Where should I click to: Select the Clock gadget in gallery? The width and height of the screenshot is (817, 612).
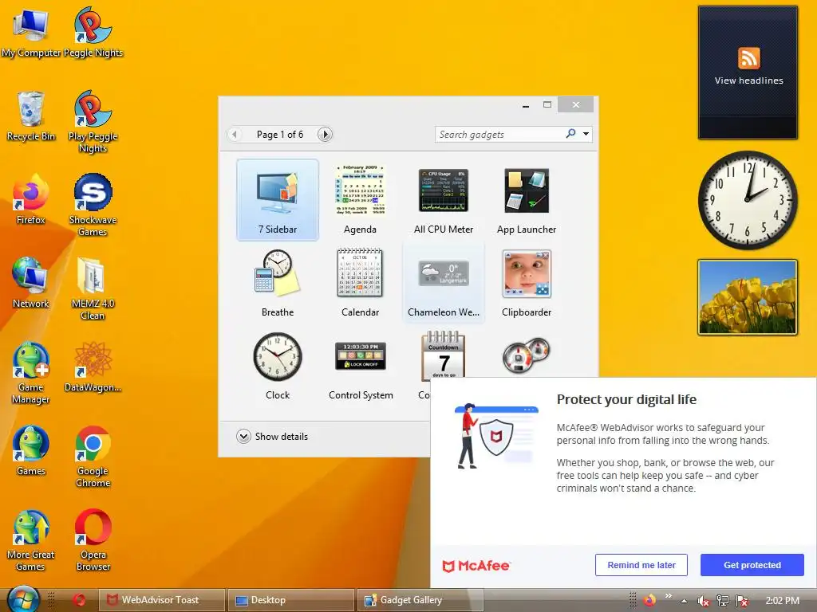277,365
